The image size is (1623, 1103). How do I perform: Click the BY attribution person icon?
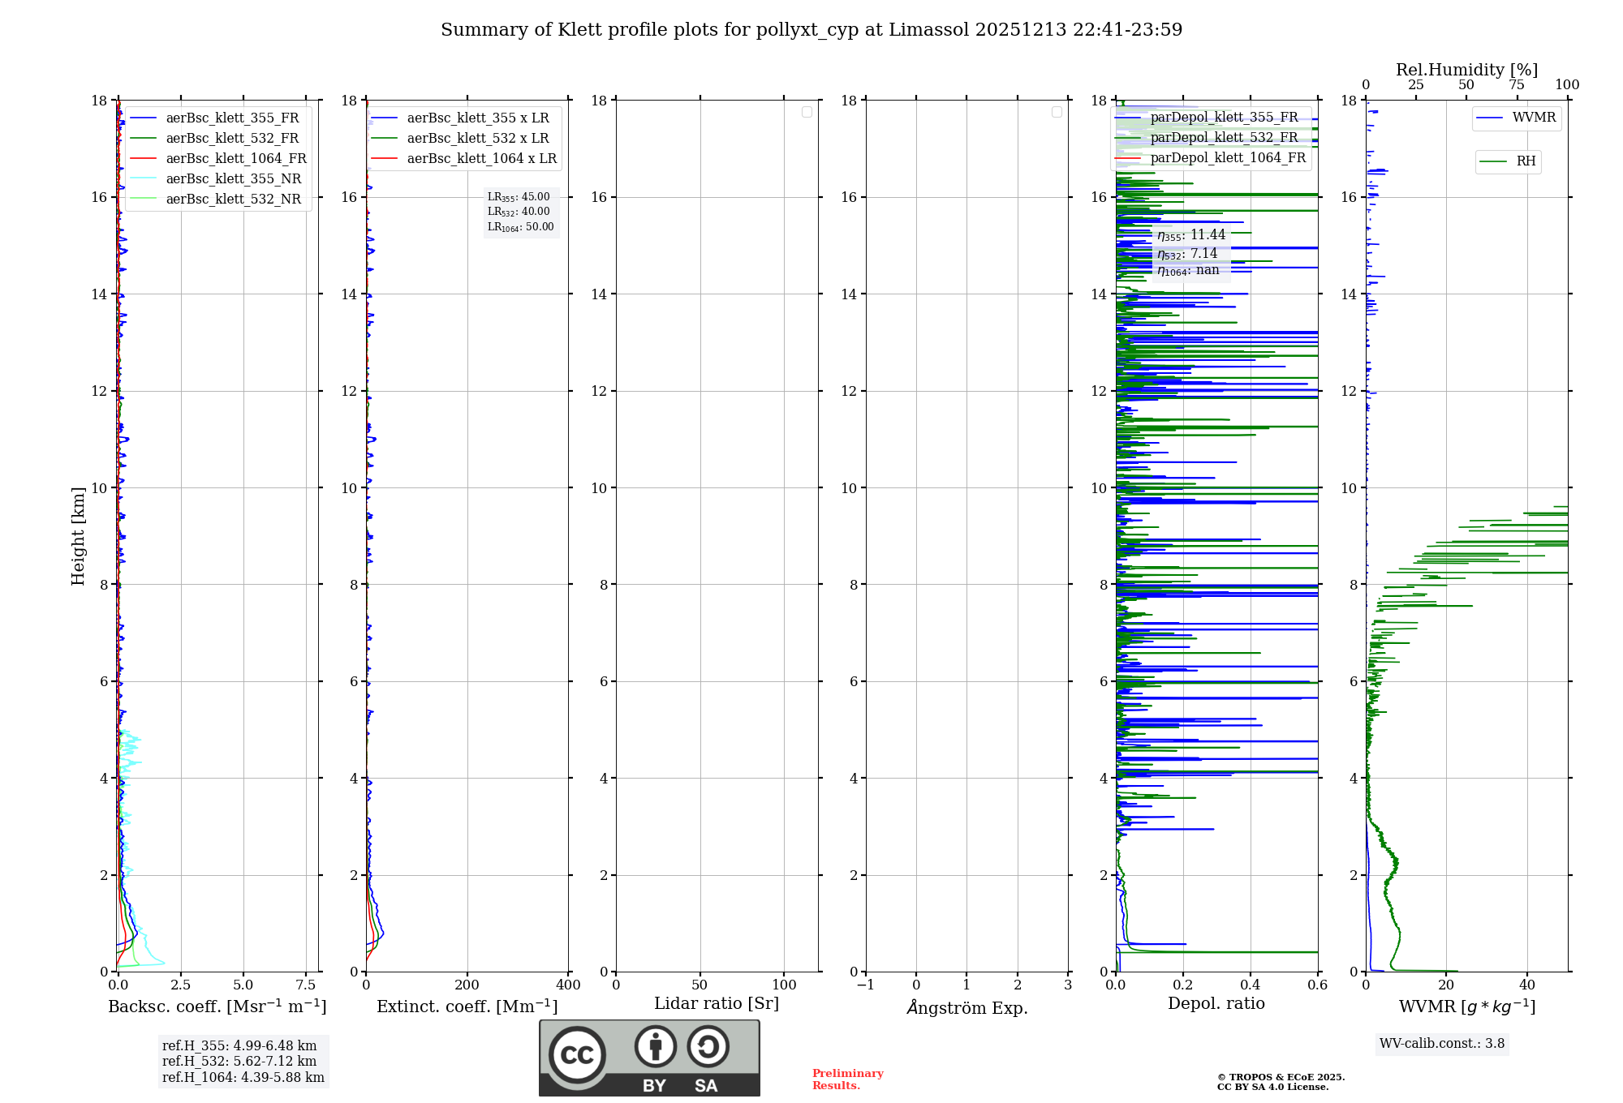655,1046
